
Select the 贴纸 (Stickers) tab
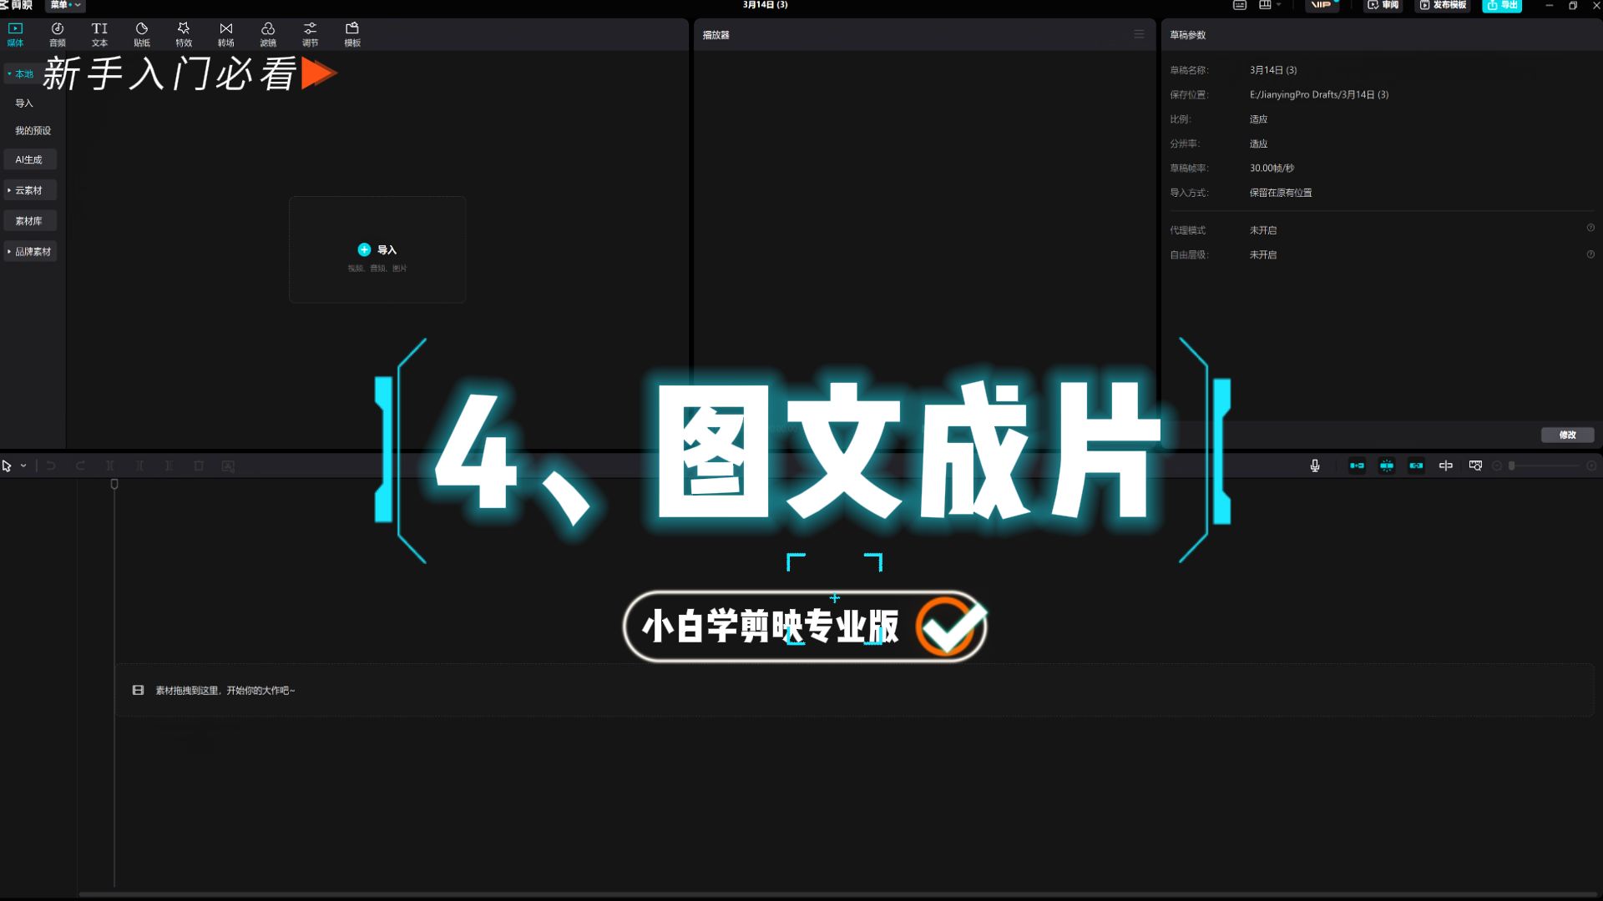(142, 34)
